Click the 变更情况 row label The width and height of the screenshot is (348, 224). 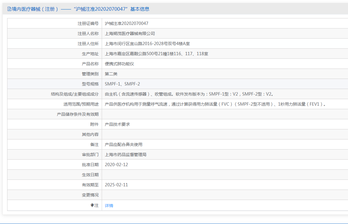pos(90,195)
